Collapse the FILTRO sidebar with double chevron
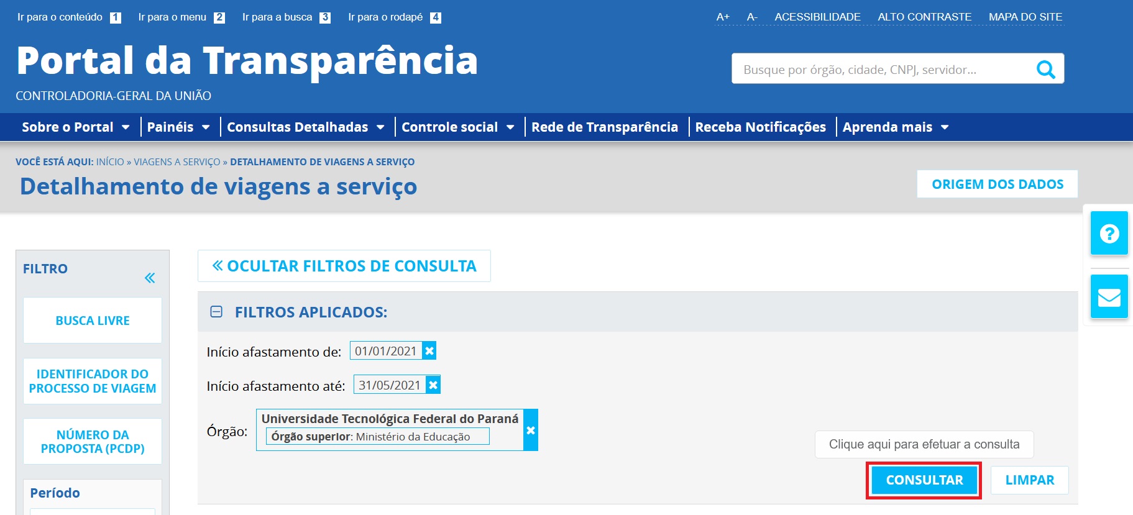Image resolution: width=1133 pixels, height=515 pixels. [150, 278]
